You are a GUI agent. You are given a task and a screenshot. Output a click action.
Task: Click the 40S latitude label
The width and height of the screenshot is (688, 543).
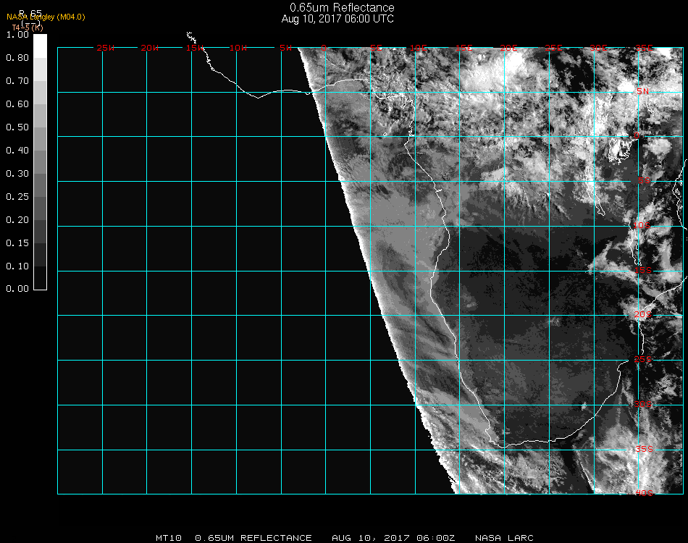[644, 494]
